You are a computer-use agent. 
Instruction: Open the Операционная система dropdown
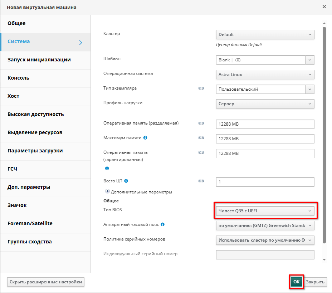[265, 75]
